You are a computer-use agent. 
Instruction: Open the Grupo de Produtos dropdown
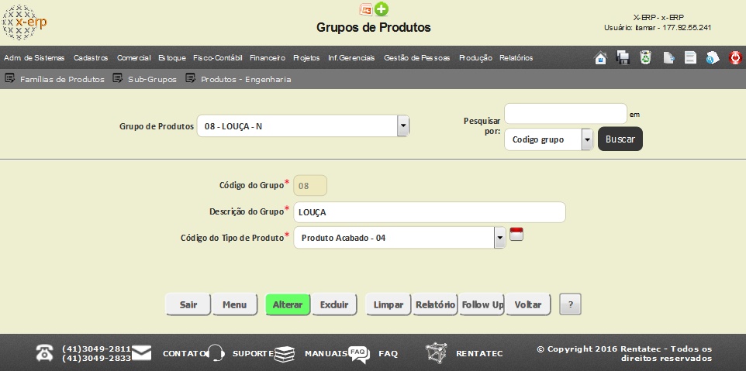303,126
